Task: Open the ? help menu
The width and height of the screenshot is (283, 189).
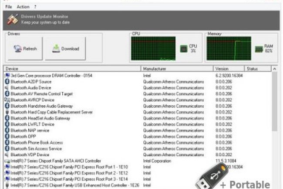Action: click(x=35, y=7)
